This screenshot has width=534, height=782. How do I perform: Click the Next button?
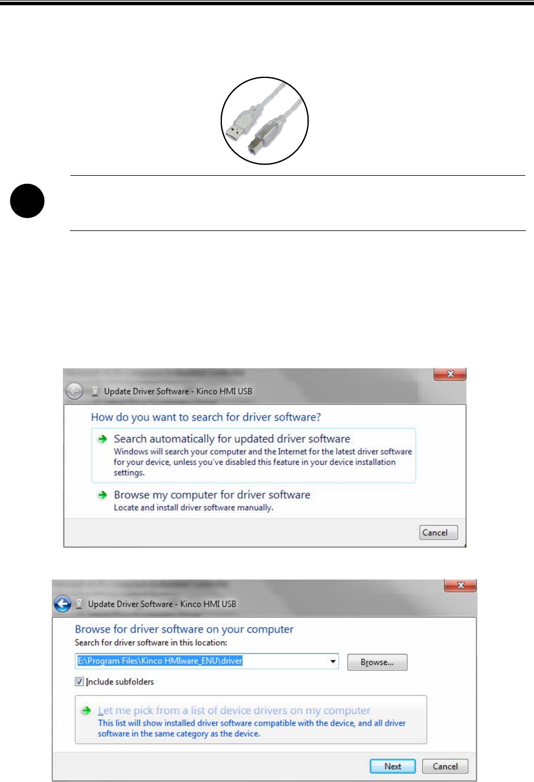[x=392, y=766]
